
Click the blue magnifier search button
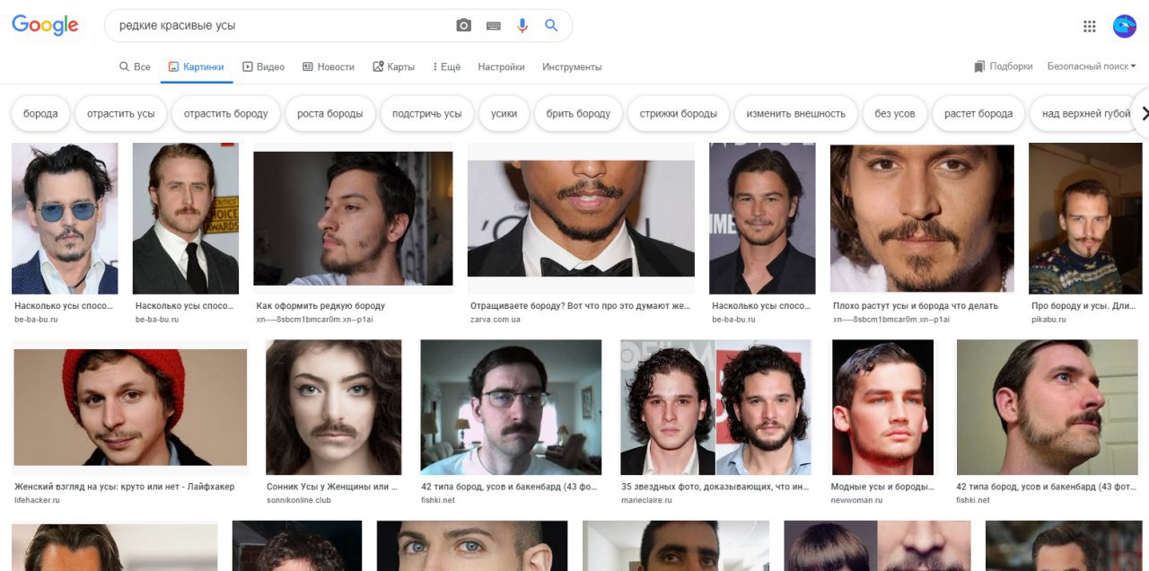coord(551,26)
